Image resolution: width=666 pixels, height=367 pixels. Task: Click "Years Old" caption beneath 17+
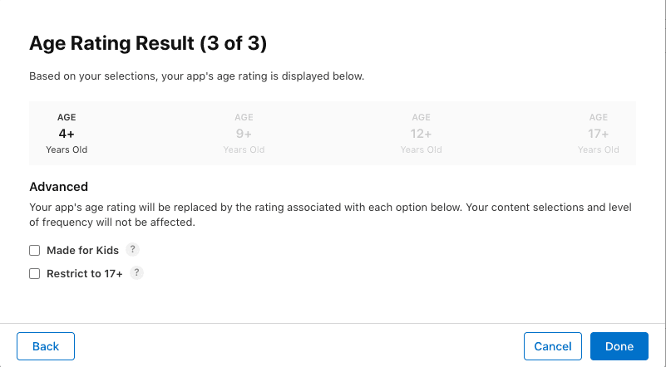point(599,149)
